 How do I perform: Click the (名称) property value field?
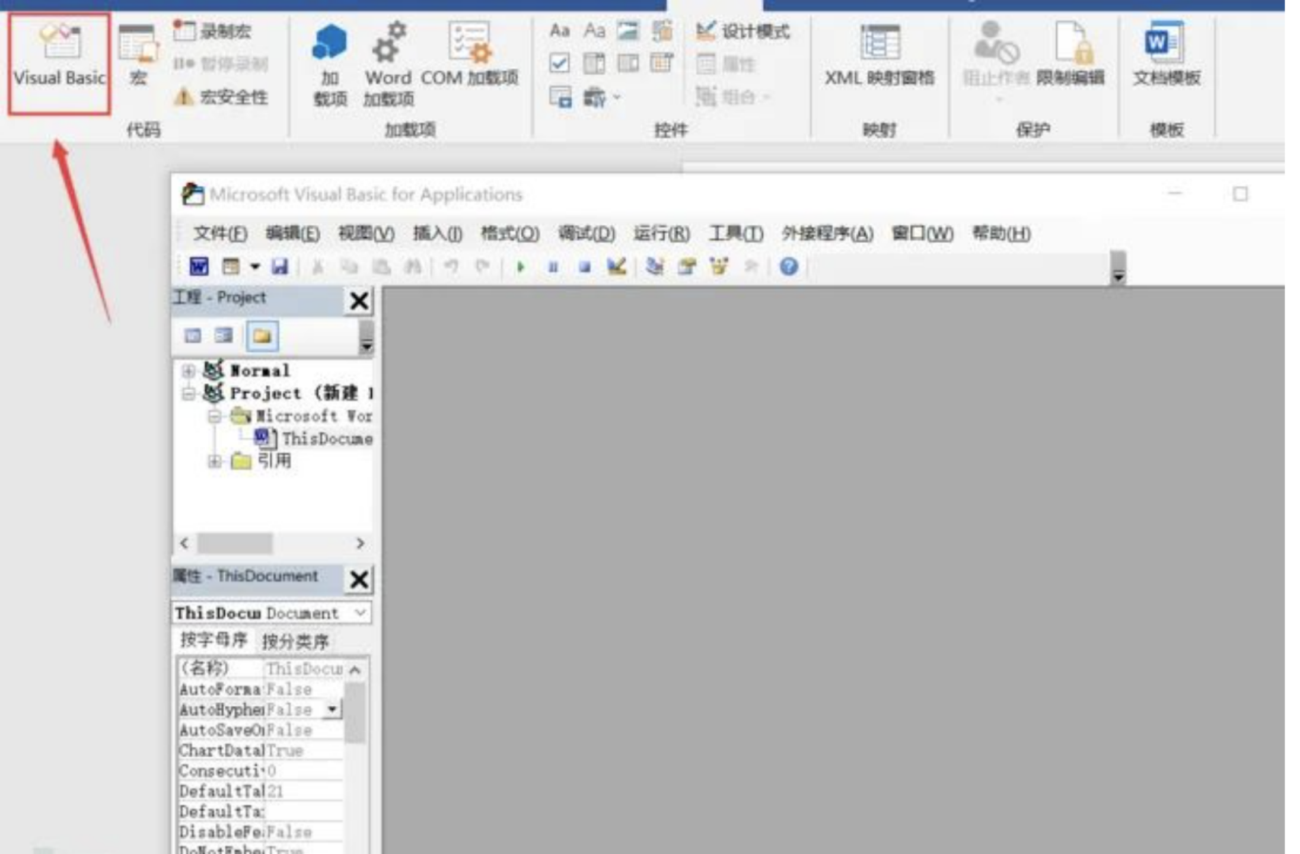point(304,669)
